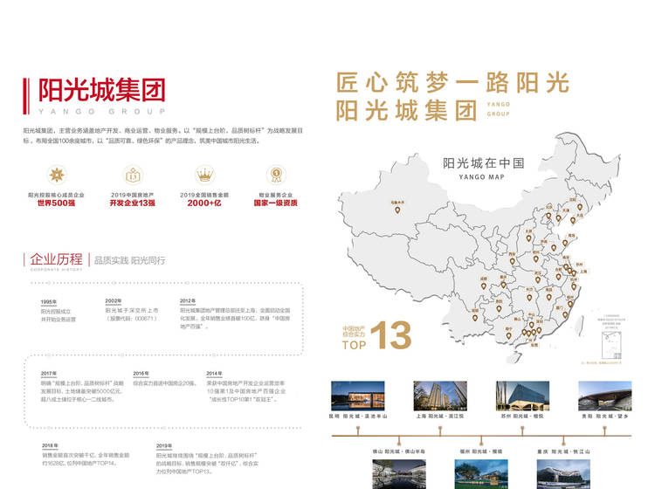Image resolution: width=655 pixels, height=489 pixels.
Task: Click the red 2000+亿 text
Action: click(204, 203)
